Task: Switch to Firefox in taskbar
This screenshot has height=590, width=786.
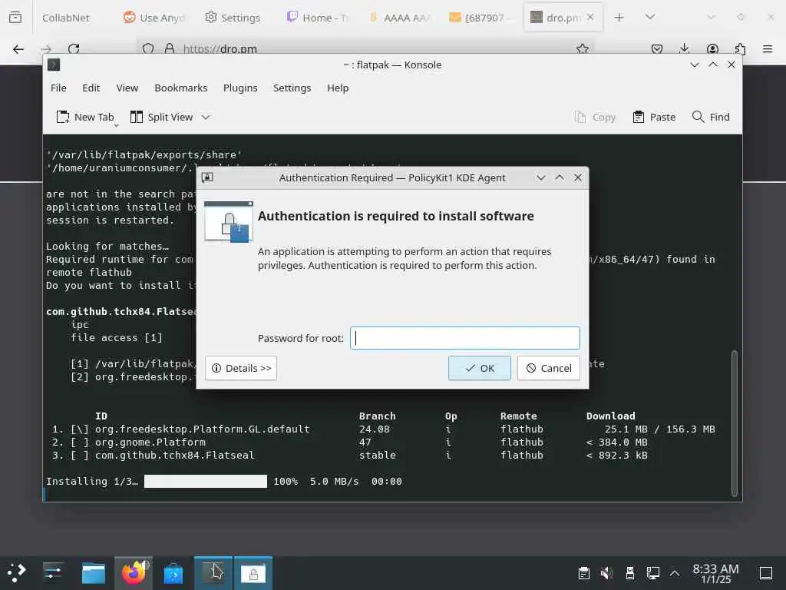Action: click(134, 572)
